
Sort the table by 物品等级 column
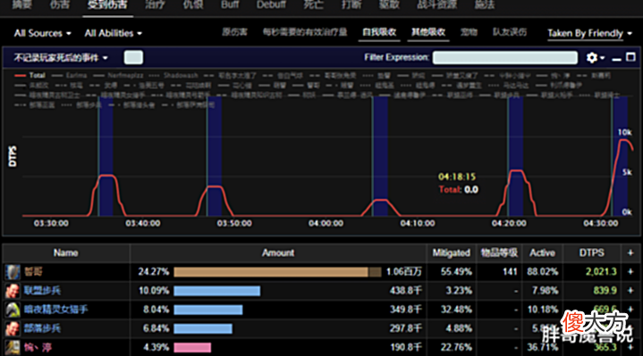point(499,253)
